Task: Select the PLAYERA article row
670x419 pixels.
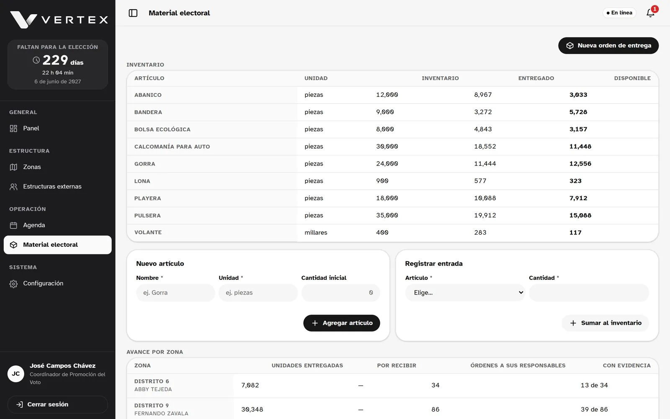Action: tap(392, 198)
